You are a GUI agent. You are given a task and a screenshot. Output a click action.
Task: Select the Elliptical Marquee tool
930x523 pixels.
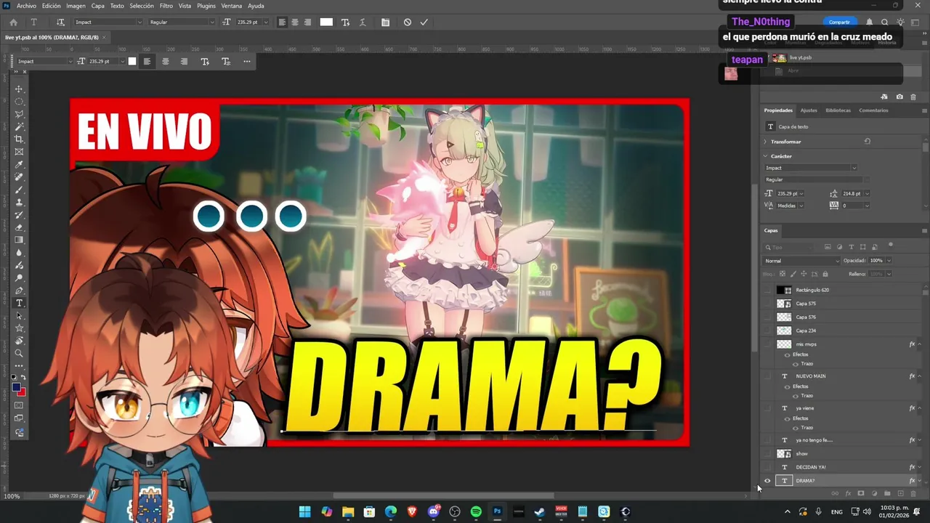[19, 102]
